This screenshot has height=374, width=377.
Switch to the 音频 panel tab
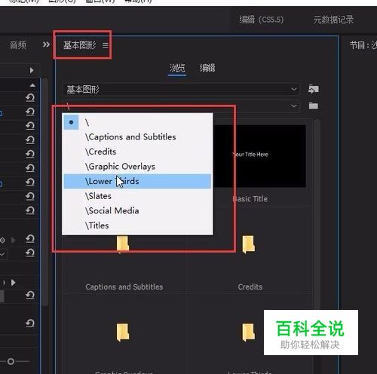point(18,45)
